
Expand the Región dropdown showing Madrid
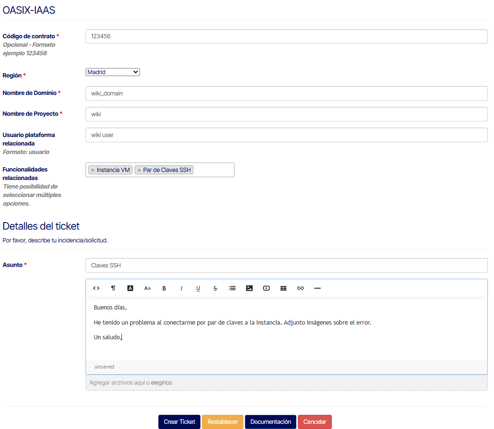113,72
